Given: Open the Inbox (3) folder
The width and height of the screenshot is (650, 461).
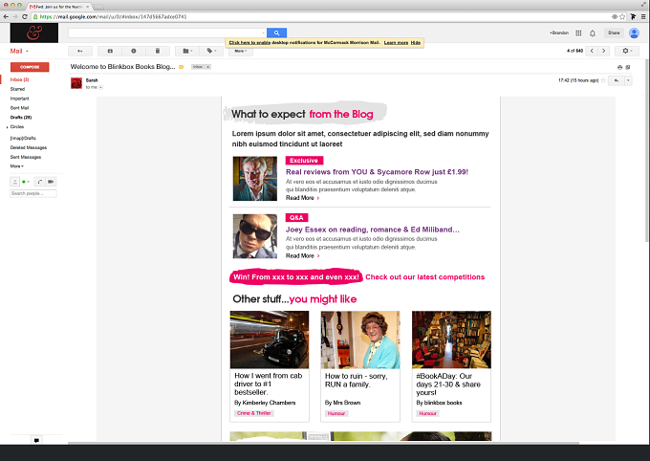Looking at the screenshot, I should tap(19, 79).
